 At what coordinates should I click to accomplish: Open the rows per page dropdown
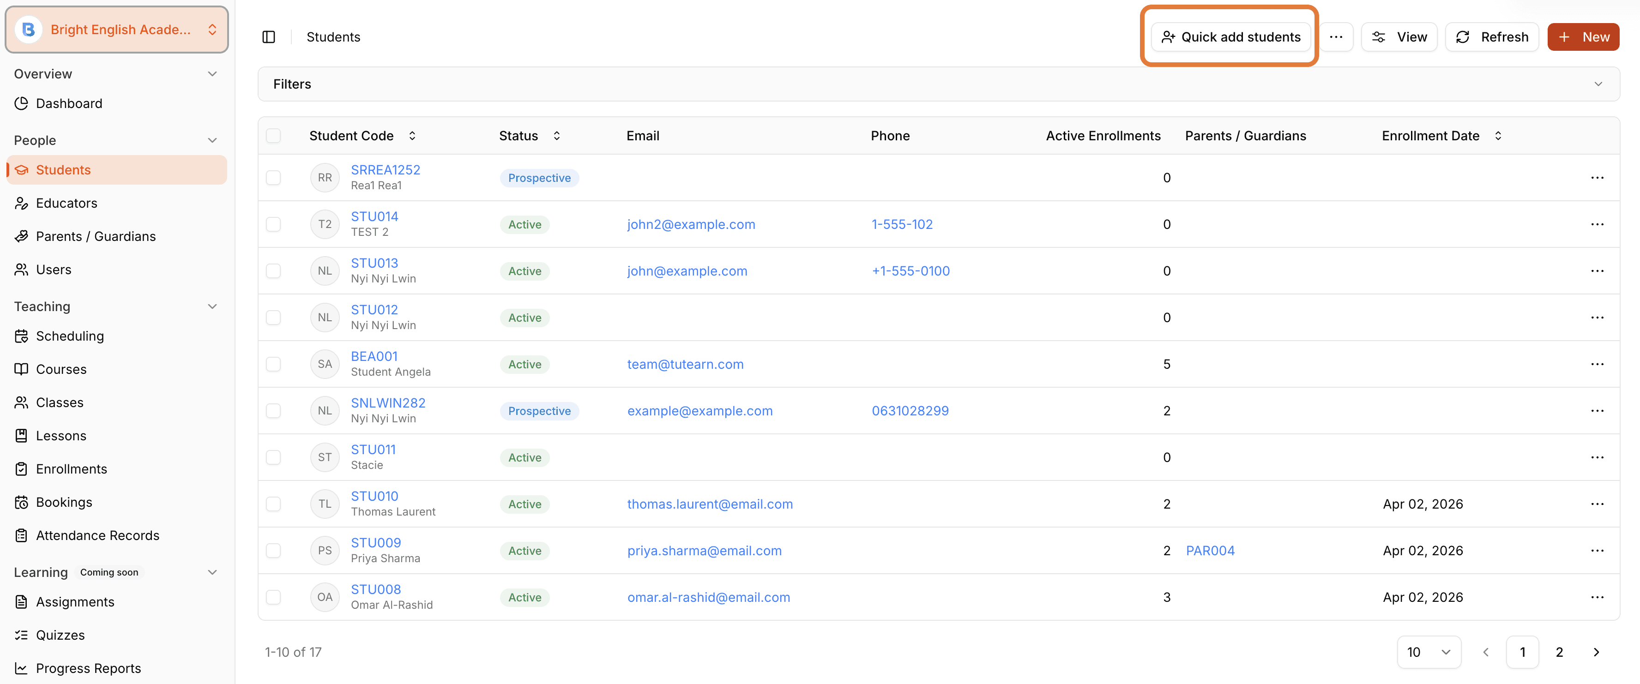click(1429, 652)
